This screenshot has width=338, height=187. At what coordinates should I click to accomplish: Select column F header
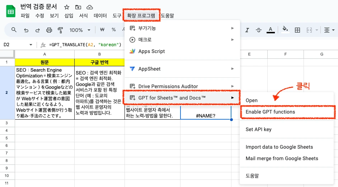pyautogui.click(x=285, y=54)
